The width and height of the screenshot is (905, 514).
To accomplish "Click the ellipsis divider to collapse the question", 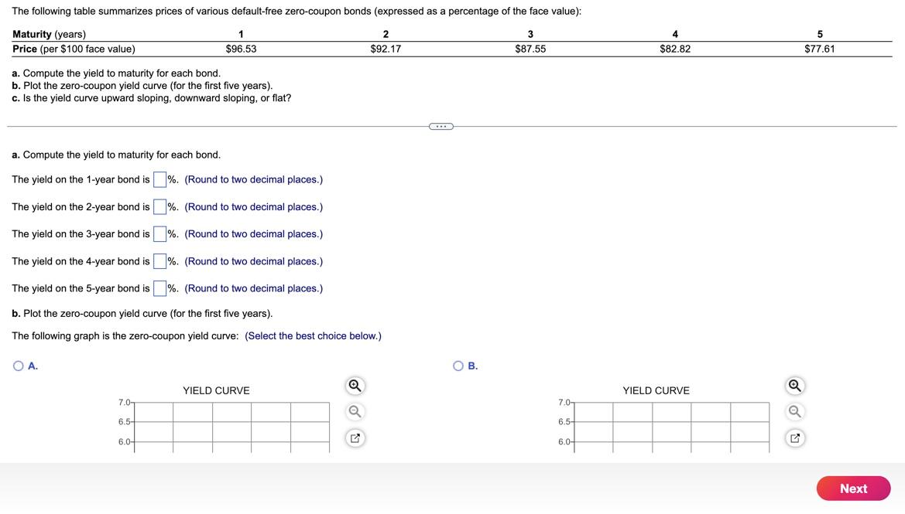I will pyautogui.click(x=440, y=124).
